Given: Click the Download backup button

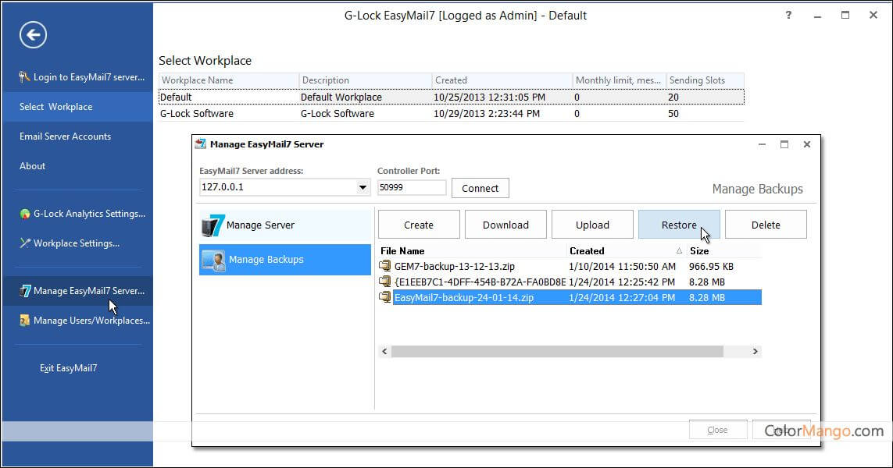Looking at the screenshot, I should point(505,225).
